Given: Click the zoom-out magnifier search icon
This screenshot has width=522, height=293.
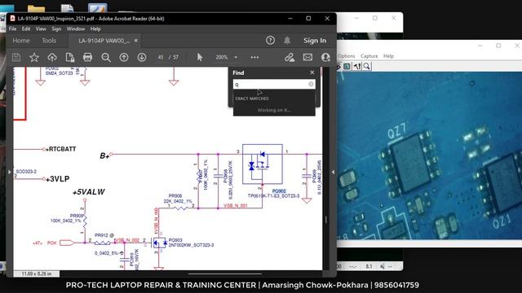Looking at the screenshot, I should [x=106, y=57].
